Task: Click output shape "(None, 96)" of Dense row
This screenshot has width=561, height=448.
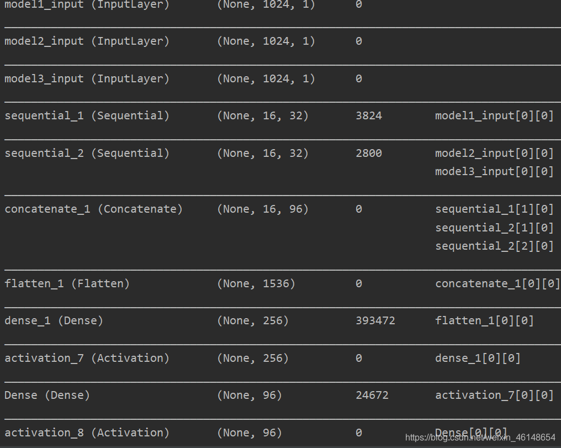Action: point(250,396)
